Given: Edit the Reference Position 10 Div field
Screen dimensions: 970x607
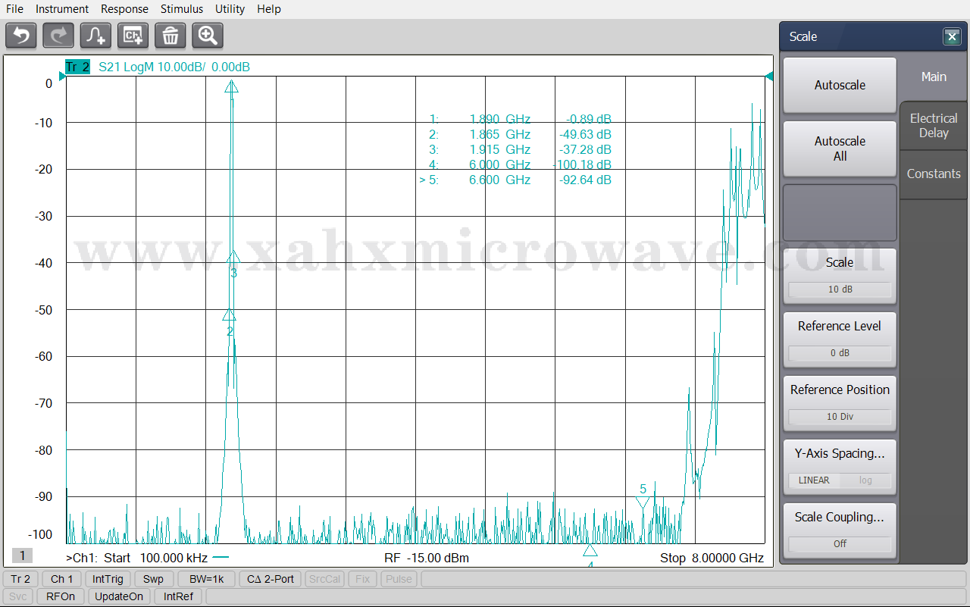Looking at the screenshot, I should [840, 417].
